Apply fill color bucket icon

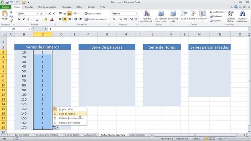[45, 19]
